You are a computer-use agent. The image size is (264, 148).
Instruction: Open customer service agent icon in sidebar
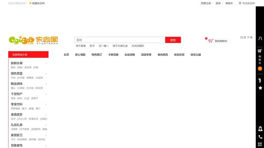pyautogui.click(x=260, y=129)
